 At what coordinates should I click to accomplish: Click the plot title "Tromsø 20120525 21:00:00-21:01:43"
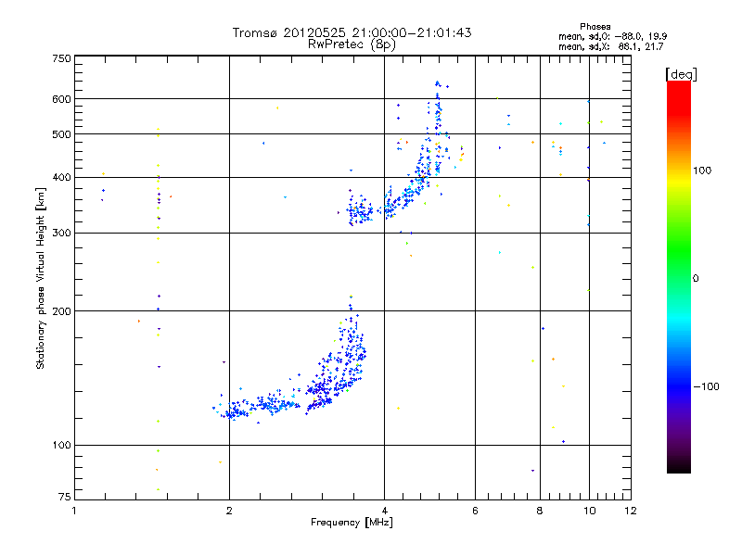pyautogui.click(x=352, y=32)
